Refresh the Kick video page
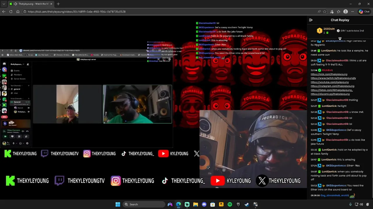Screen dimensions: 373x209 (11, 12)
